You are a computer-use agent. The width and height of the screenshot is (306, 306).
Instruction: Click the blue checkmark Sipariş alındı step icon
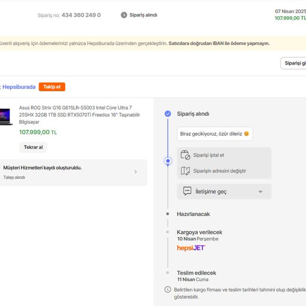168,114
